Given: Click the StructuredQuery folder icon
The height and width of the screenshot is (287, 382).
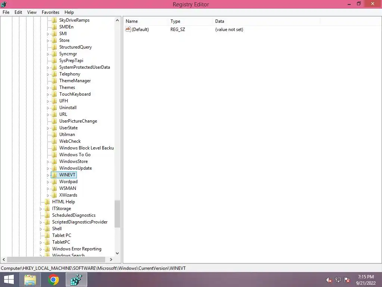Looking at the screenshot, I should coord(54,47).
